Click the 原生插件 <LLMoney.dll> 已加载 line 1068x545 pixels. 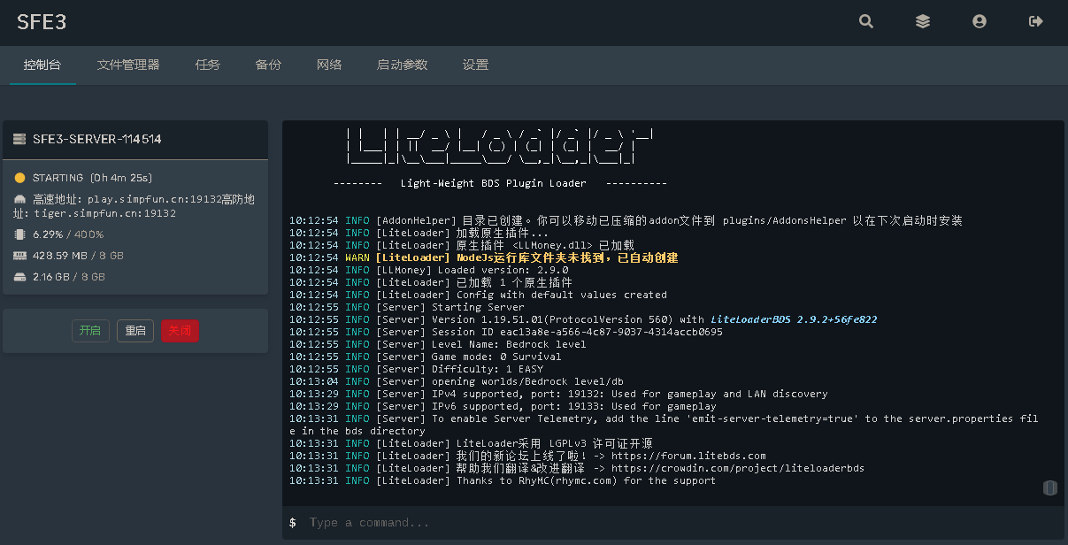pos(462,245)
